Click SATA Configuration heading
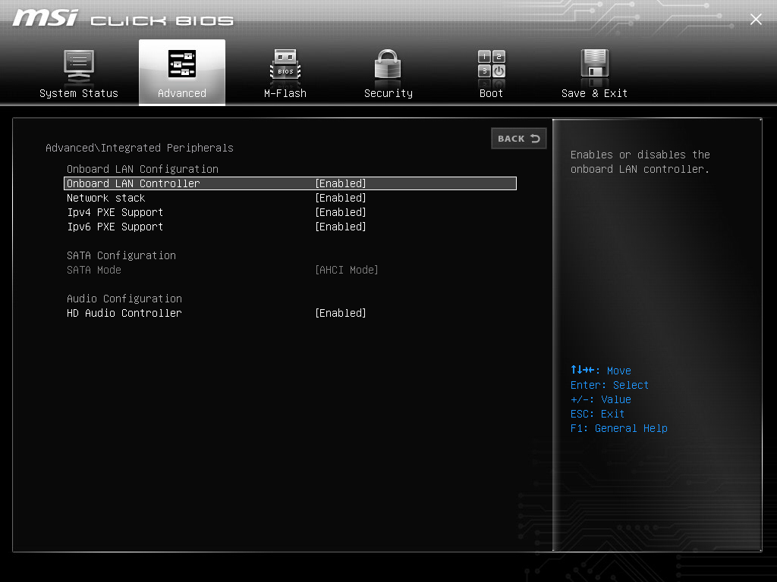The width and height of the screenshot is (777, 582). pos(121,255)
